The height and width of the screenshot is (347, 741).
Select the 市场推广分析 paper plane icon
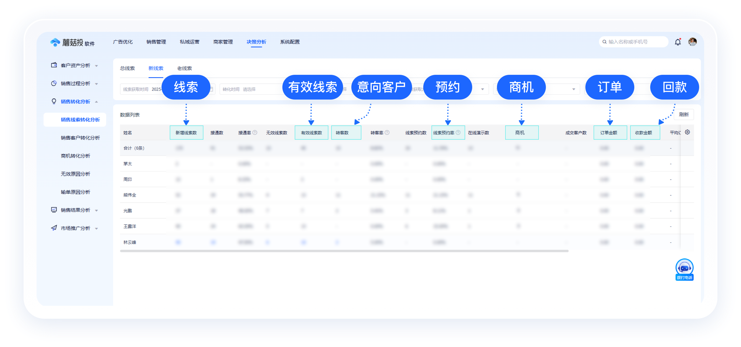(x=53, y=228)
